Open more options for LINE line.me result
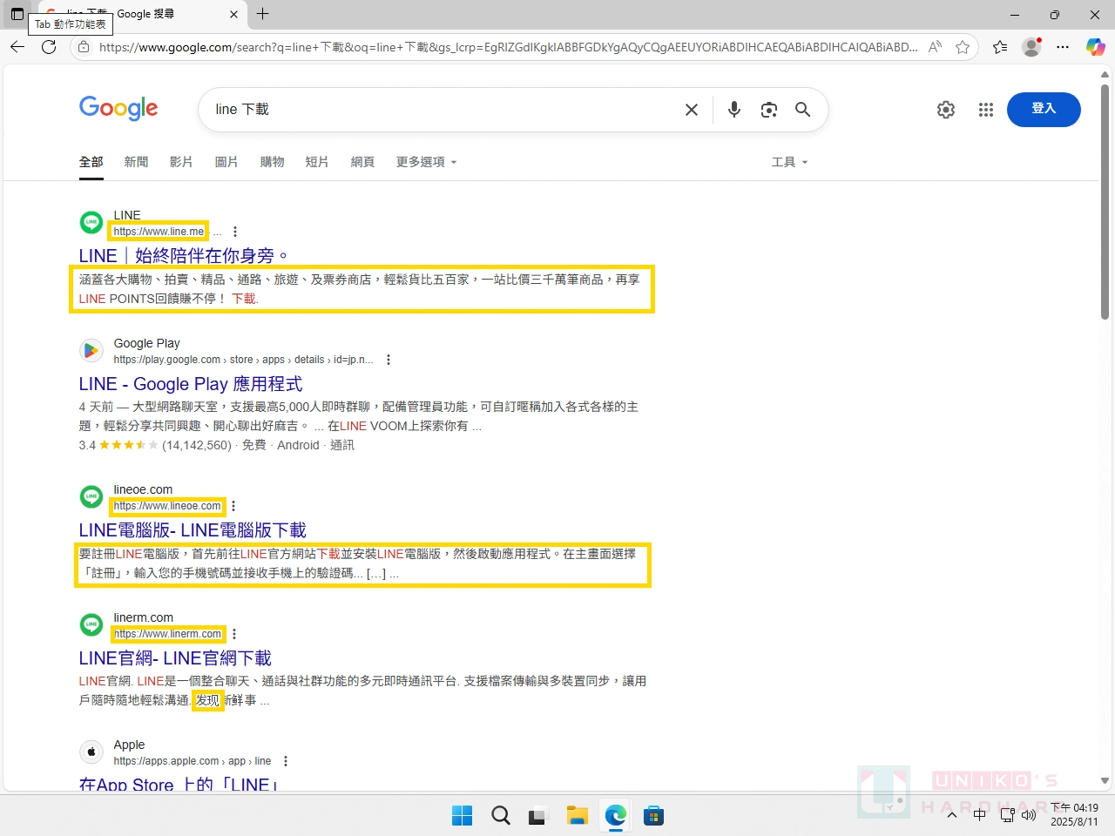This screenshot has height=836, width=1115. point(235,232)
